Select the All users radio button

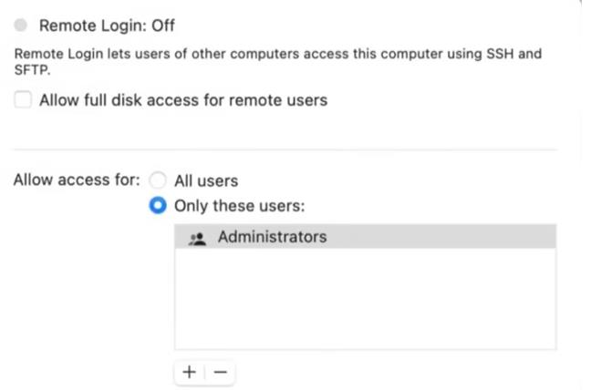tap(158, 180)
